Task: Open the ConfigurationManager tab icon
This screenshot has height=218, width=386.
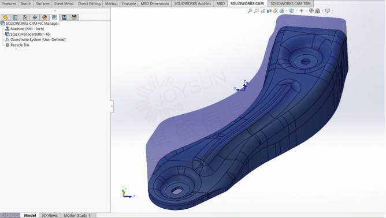Action: pos(25,17)
